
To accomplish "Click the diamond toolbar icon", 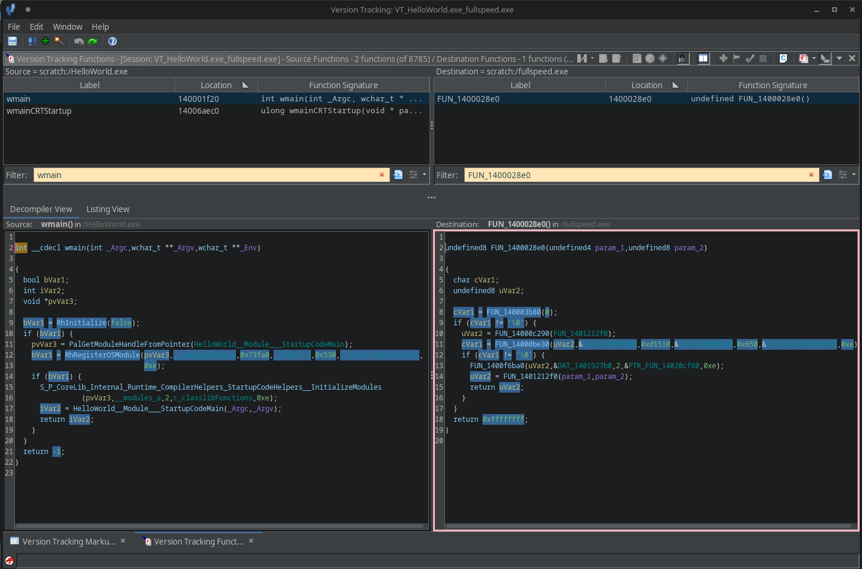I will click(663, 58).
